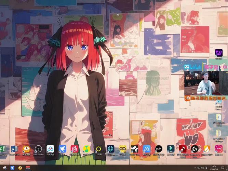Open the OBS Studio desktop shortcut

pyautogui.click(x=38, y=149)
